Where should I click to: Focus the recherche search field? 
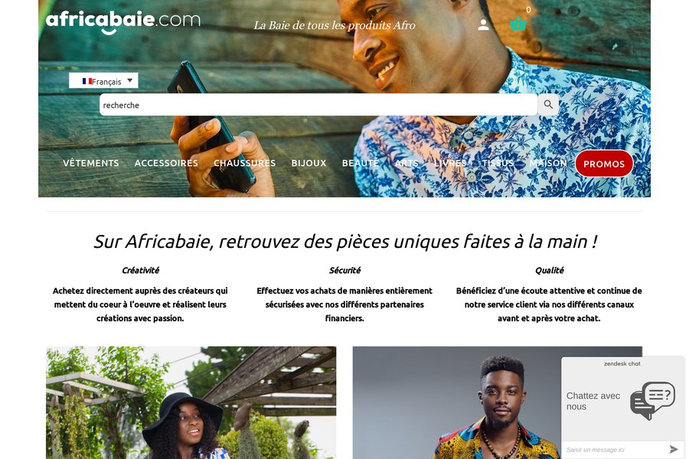318,105
